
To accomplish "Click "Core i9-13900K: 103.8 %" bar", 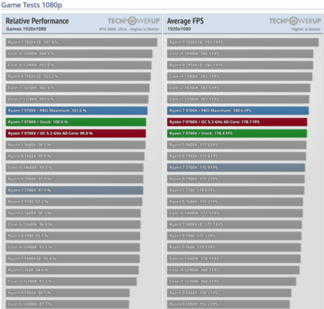I will point(79,65).
